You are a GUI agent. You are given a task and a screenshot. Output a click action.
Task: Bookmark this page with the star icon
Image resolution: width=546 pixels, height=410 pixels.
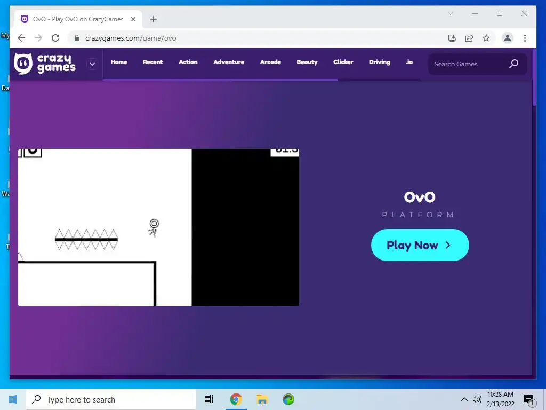click(486, 38)
